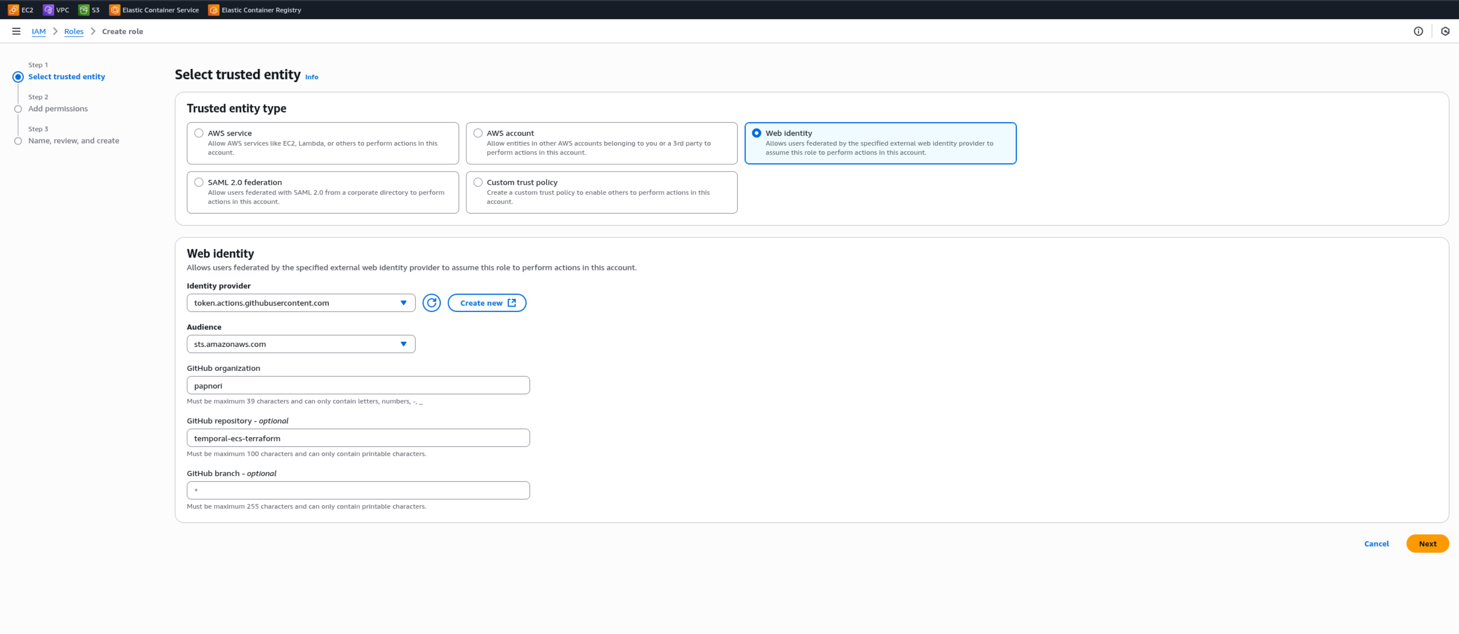The width and height of the screenshot is (1459, 634).
Task: Click the refresh identity providers icon
Action: (x=431, y=303)
